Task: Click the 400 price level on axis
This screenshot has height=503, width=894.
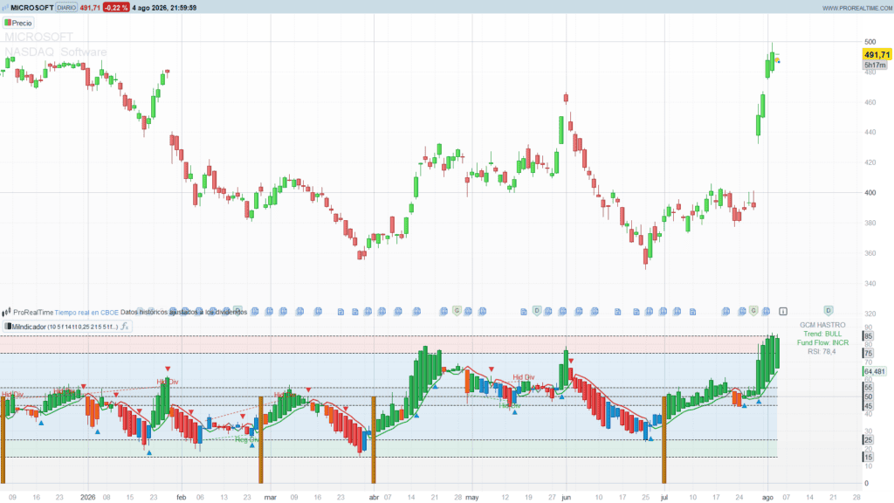Action: pyautogui.click(x=870, y=193)
